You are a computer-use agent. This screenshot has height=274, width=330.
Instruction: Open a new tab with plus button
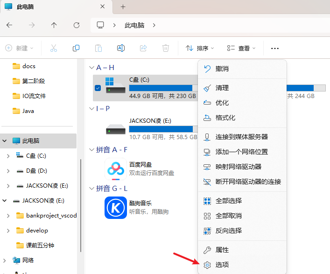tap(123, 7)
